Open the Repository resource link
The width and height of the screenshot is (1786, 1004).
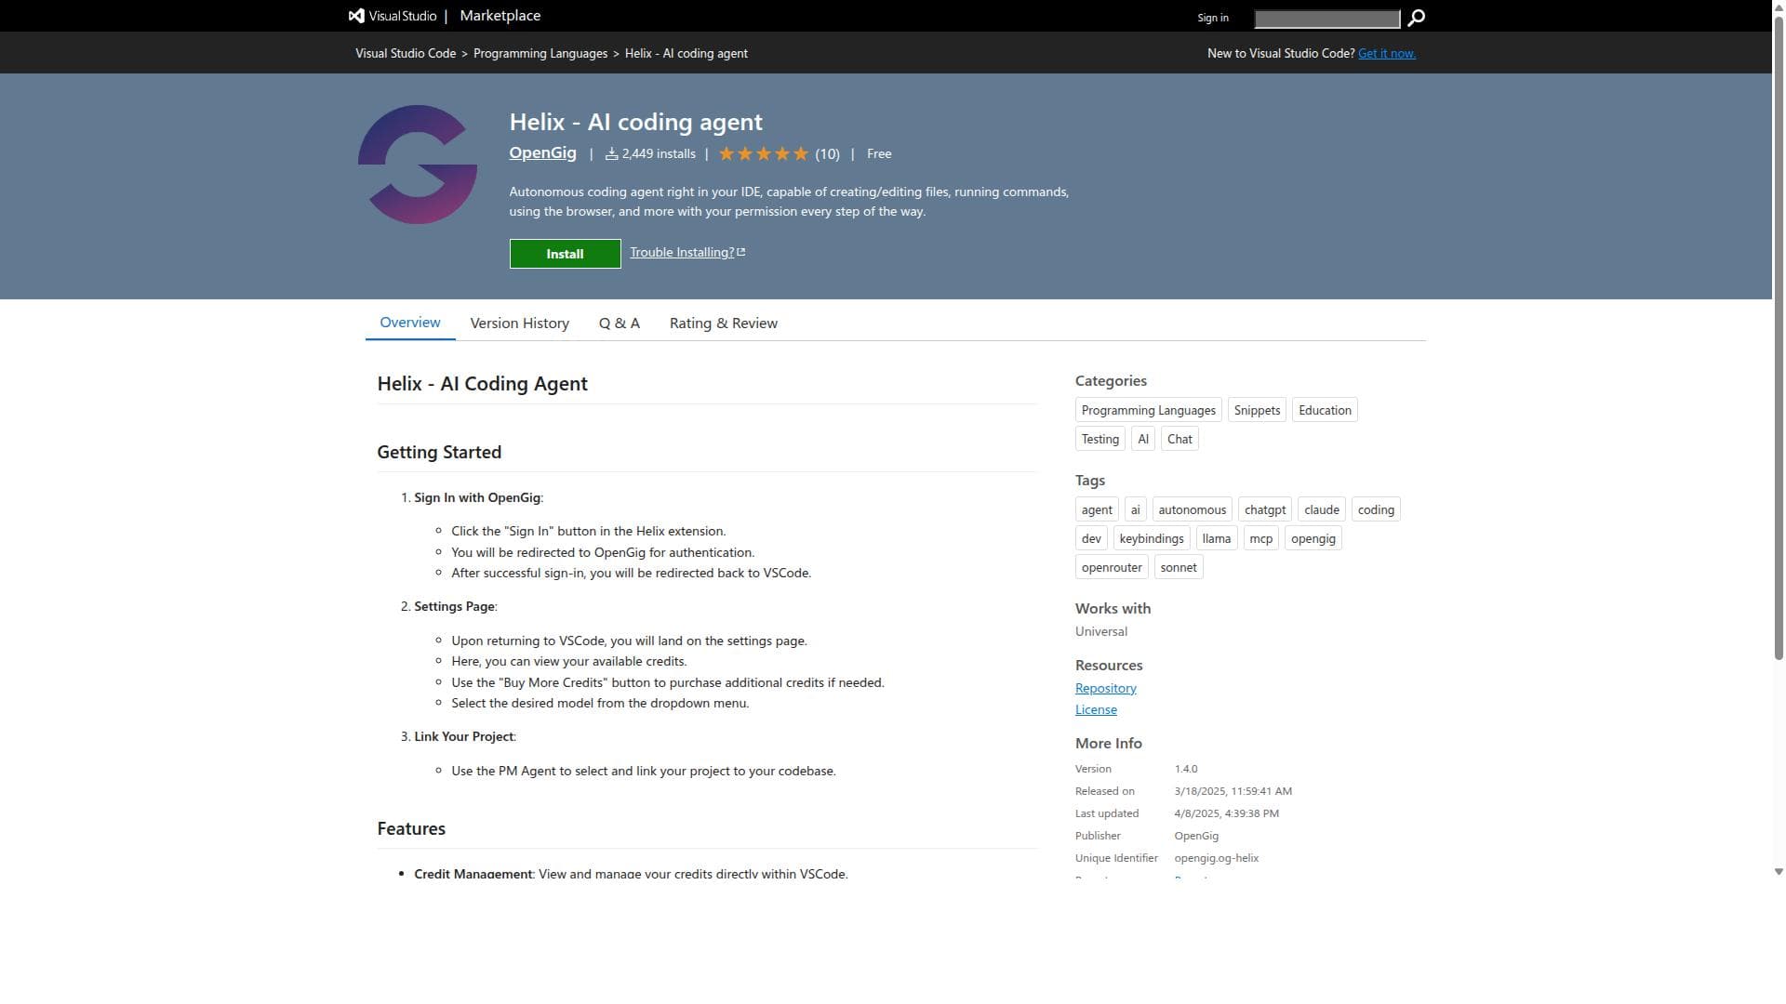pyautogui.click(x=1105, y=688)
